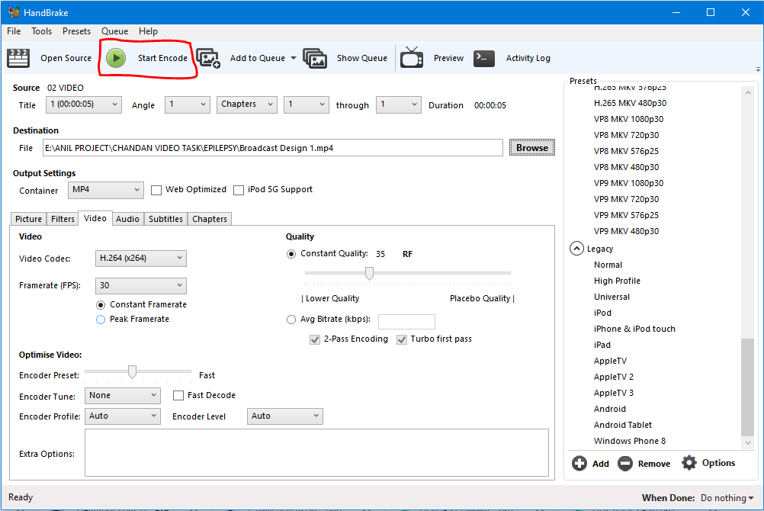Open the Presets menu
Image resolution: width=764 pixels, height=511 pixels.
pos(76,31)
